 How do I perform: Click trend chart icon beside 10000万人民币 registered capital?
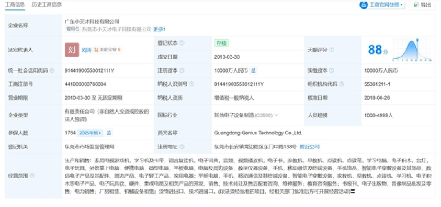pos(253,70)
